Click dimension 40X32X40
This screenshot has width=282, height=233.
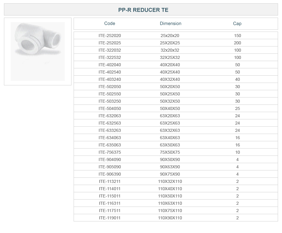coord(170,79)
